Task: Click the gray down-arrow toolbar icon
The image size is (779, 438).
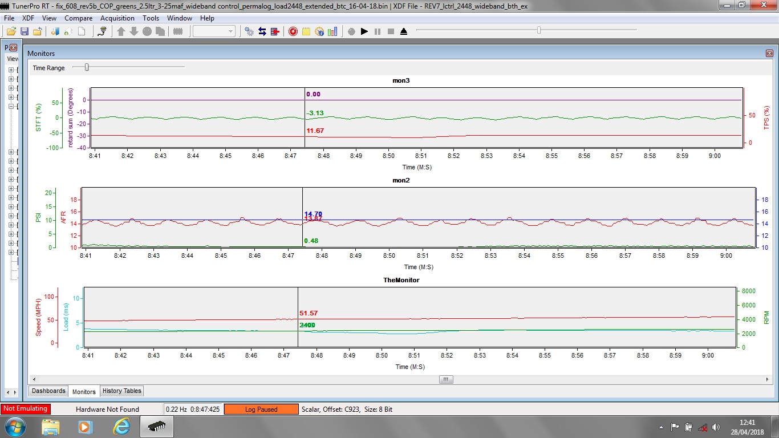Action: coord(134,31)
